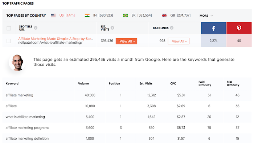Click the Pinterest shares column icon
This screenshot has width=254, height=143.
coord(239,28)
